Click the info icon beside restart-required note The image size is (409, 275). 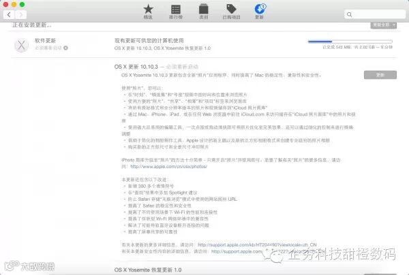pos(65,48)
